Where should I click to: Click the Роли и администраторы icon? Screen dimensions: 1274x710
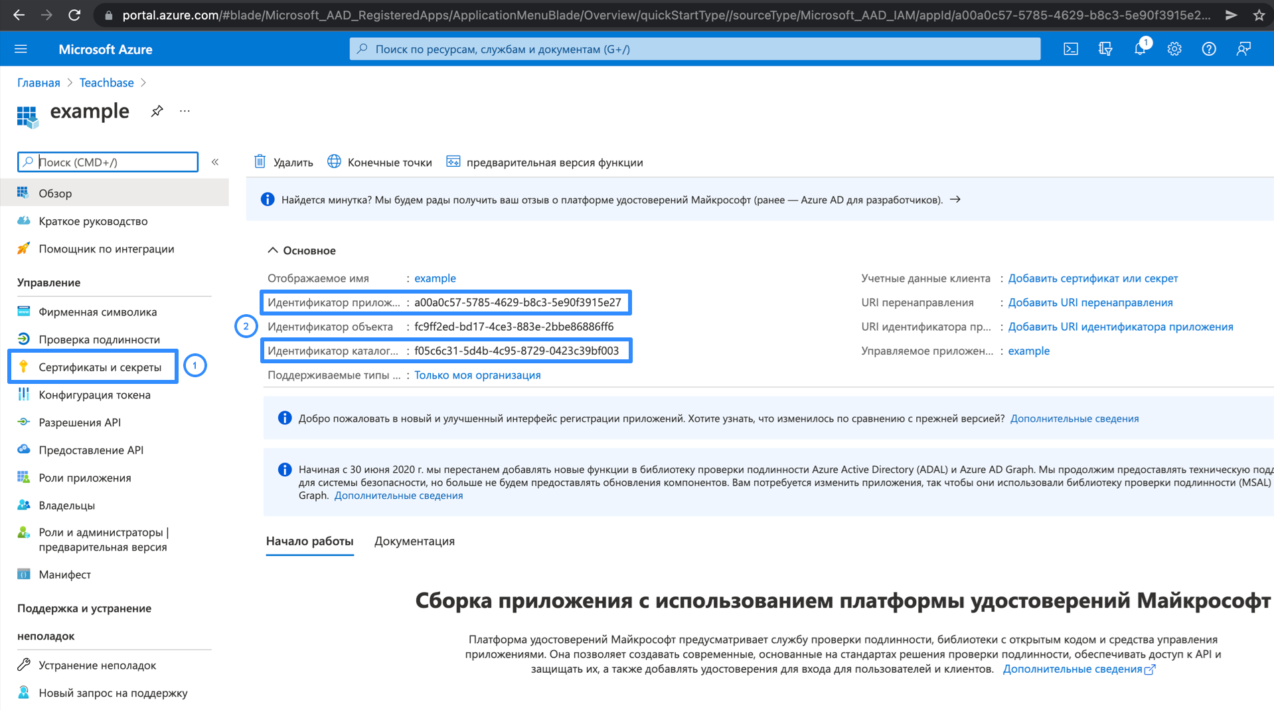[x=24, y=532]
